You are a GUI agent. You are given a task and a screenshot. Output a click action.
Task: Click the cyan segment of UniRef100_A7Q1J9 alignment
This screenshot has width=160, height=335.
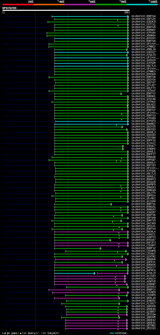[75, 273]
